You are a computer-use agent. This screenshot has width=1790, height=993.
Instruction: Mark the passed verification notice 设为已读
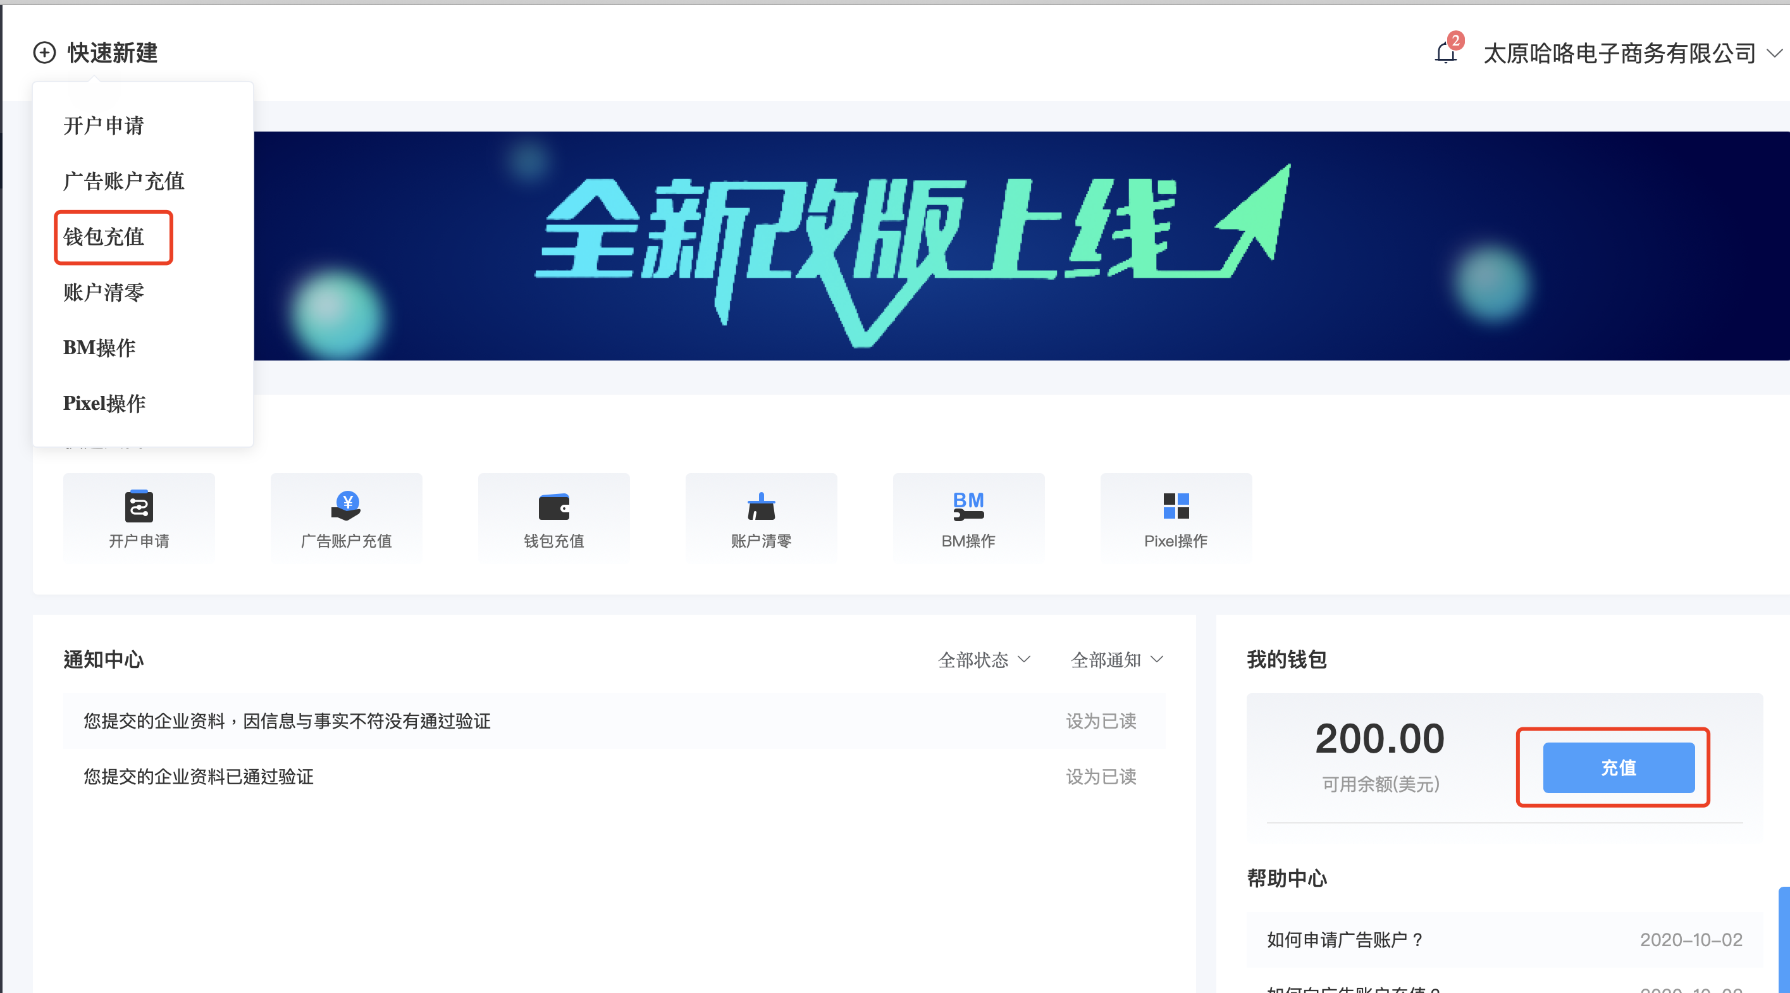1101,777
